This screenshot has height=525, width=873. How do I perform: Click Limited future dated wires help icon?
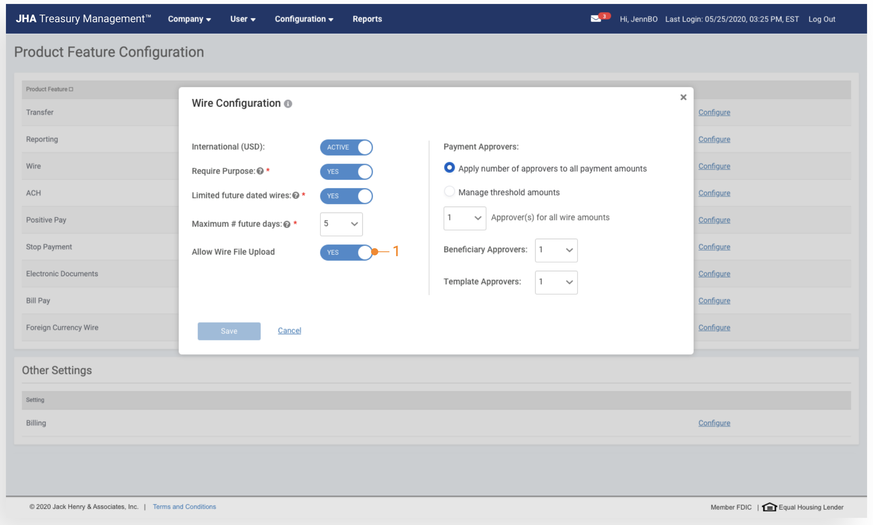point(296,195)
